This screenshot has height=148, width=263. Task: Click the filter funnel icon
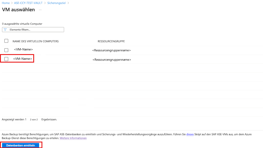(x=5, y=30)
